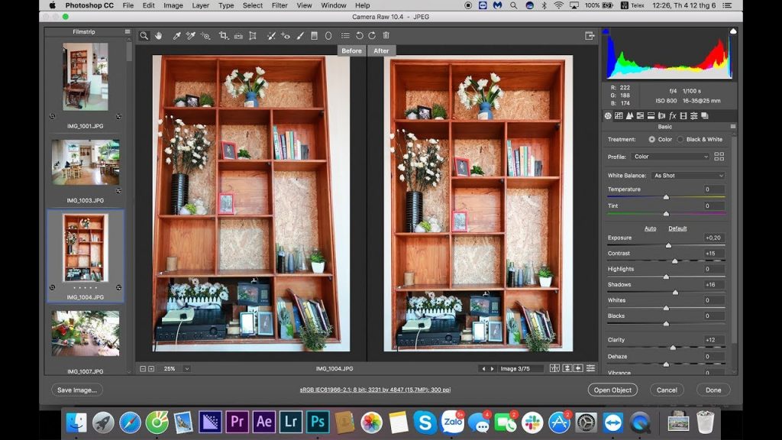Click the trash icon to delete image
This screenshot has height=440, width=782.
pos(386,35)
